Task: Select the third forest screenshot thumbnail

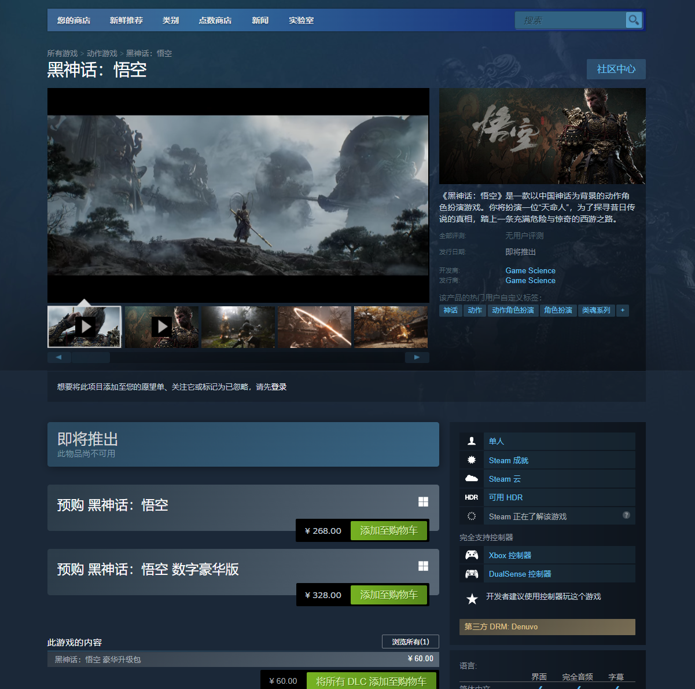Action: pos(238,327)
